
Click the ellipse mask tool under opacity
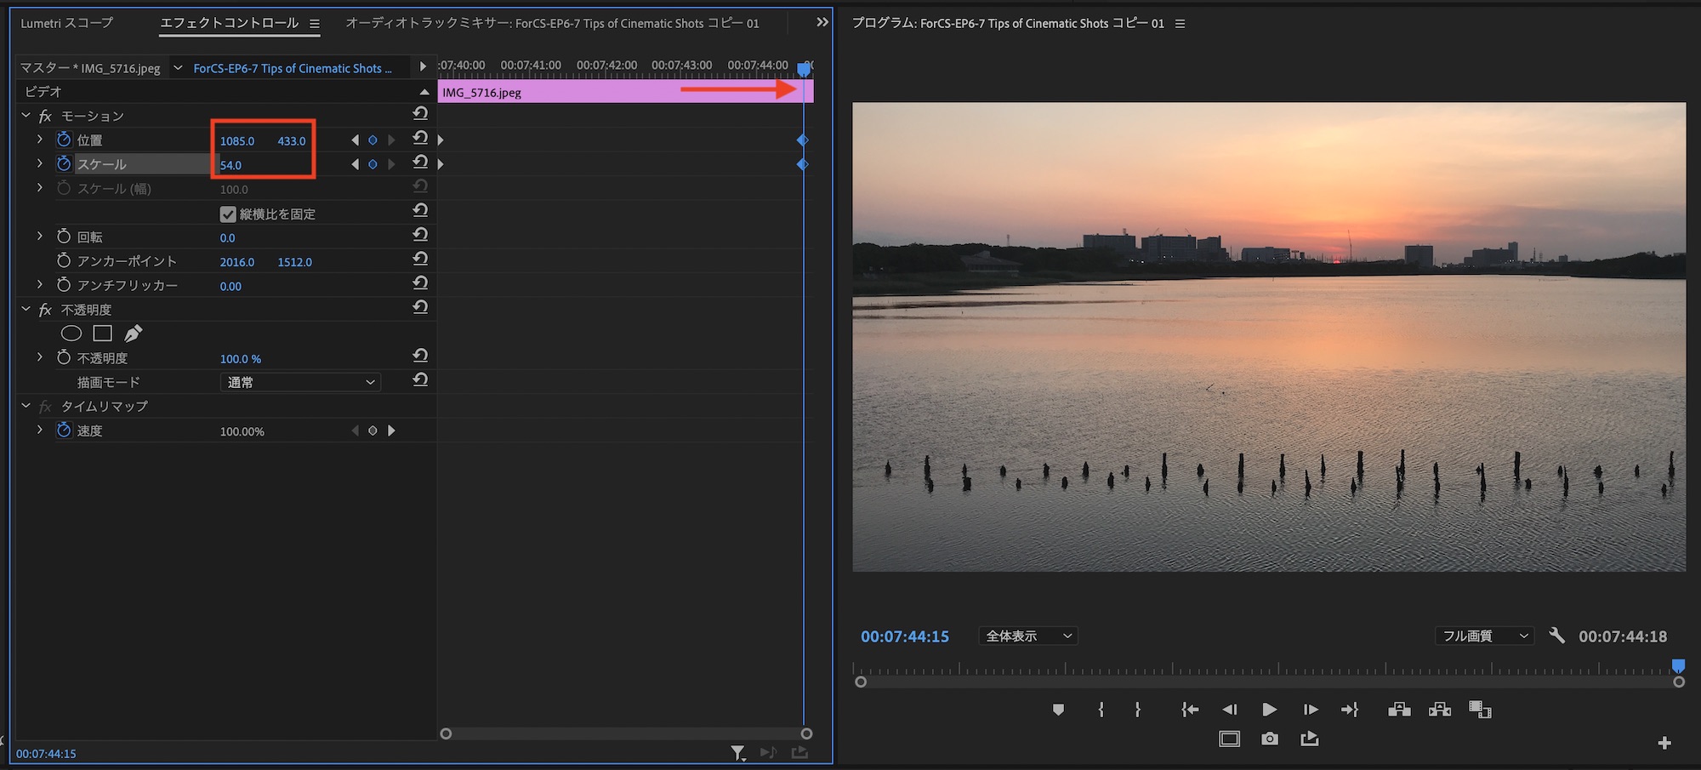tap(71, 334)
